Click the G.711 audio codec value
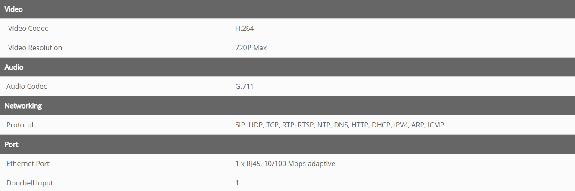Image resolution: width=575 pixels, height=191 pixels. 244,86
